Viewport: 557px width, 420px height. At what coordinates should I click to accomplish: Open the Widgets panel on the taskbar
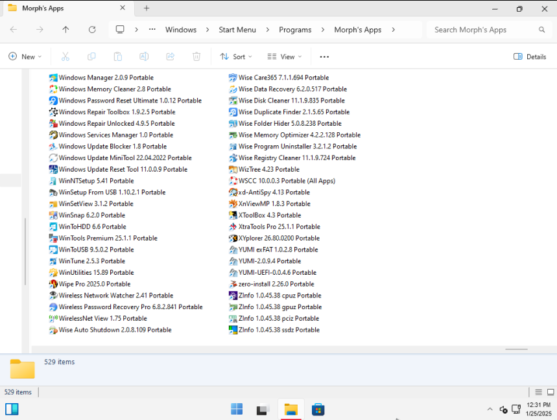(12, 410)
